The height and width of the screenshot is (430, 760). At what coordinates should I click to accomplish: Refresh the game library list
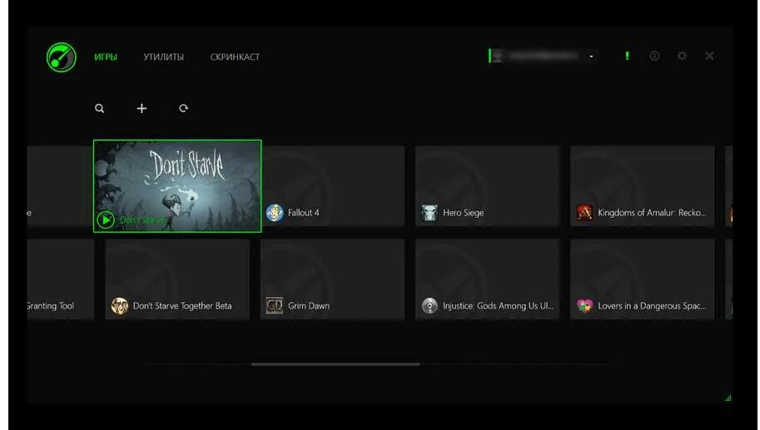pos(183,108)
